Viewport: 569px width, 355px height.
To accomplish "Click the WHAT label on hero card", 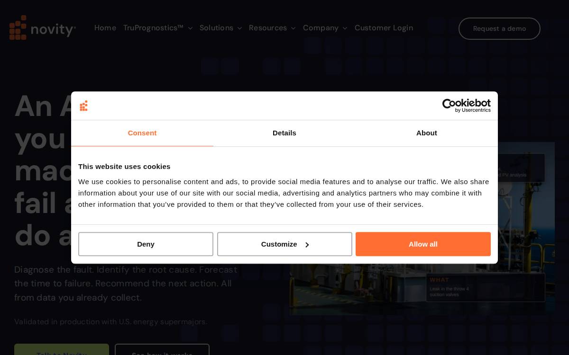I will click(x=440, y=280).
